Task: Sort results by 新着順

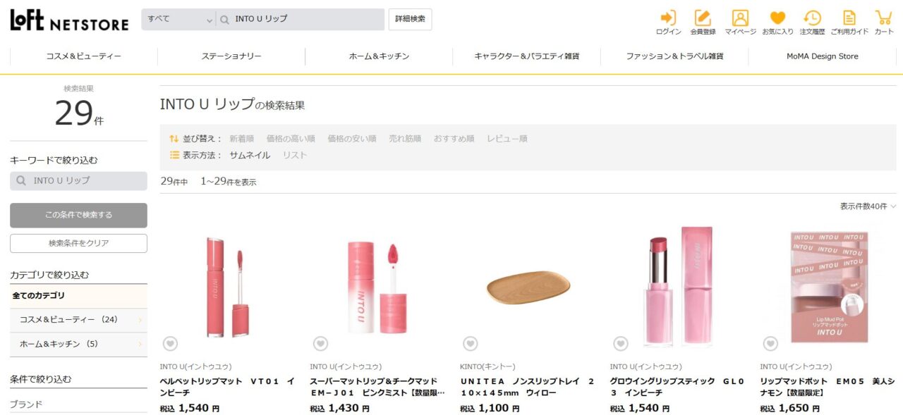Action: coord(241,139)
